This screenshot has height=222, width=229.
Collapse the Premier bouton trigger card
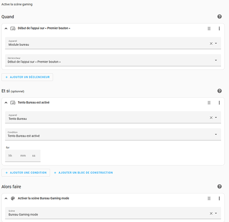(6, 28)
